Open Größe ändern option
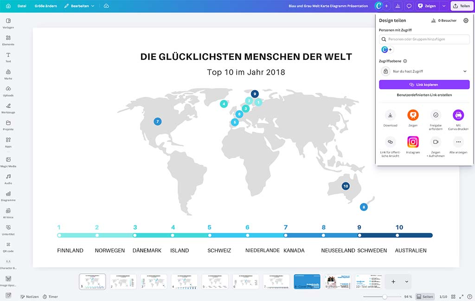The height and width of the screenshot is (301, 475). click(x=46, y=6)
